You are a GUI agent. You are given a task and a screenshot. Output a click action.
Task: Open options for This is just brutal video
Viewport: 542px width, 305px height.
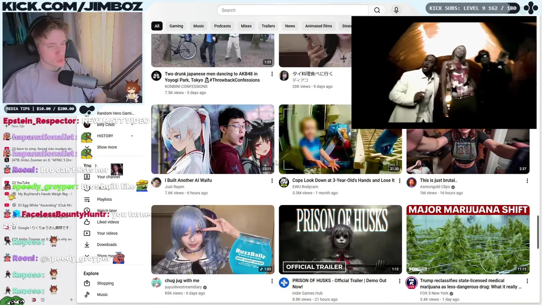[527, 181]
